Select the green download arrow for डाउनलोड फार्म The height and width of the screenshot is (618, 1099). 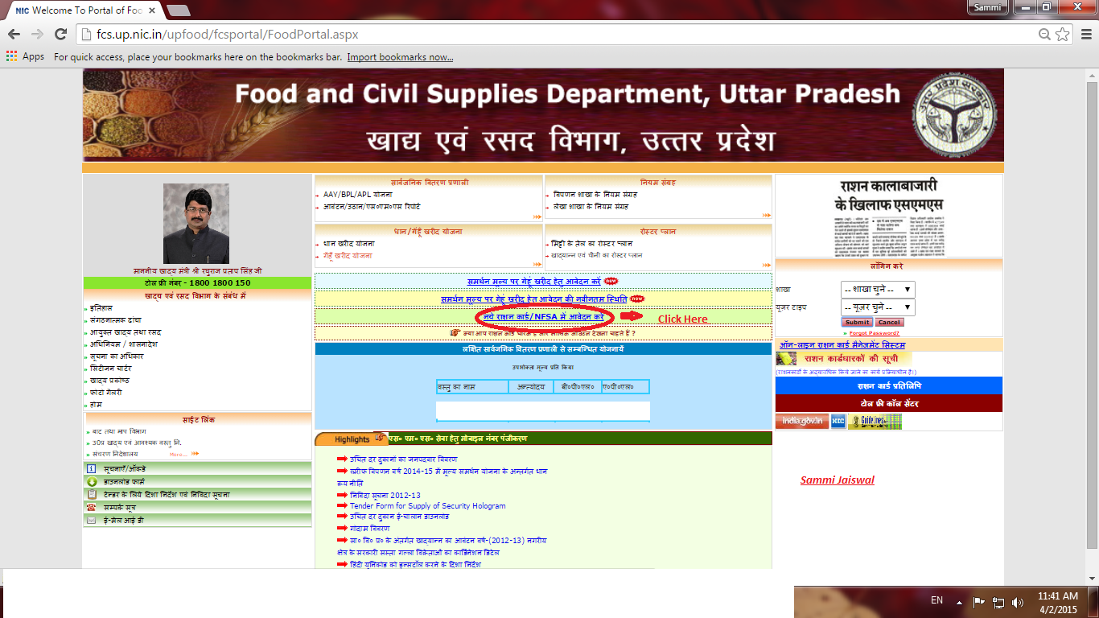tap(92, 482)
